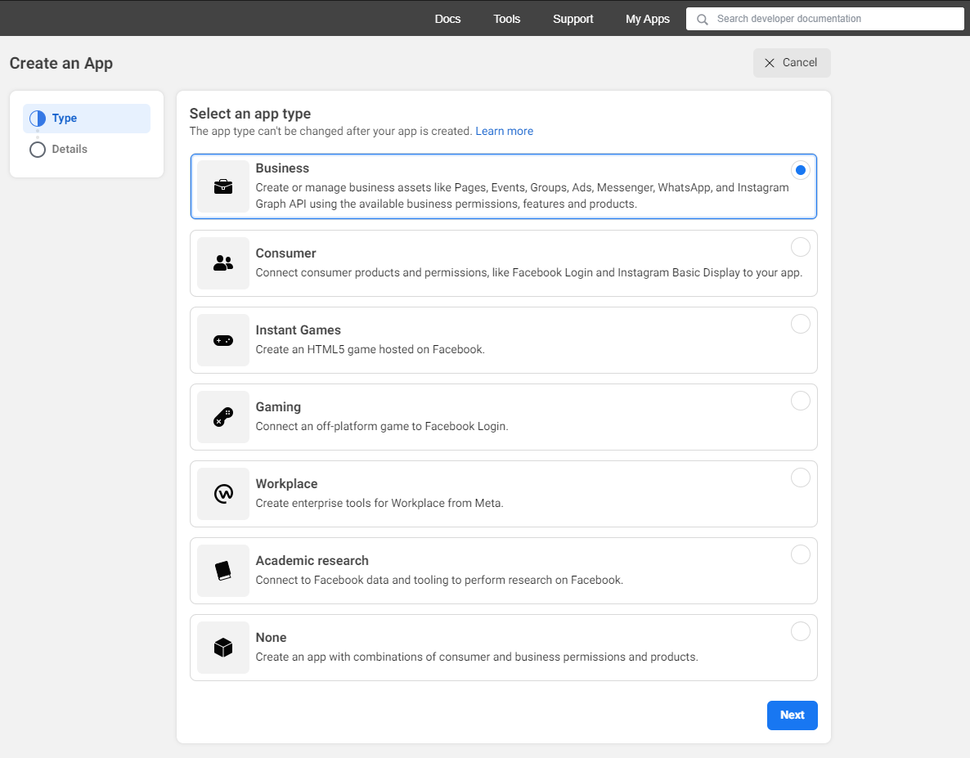Select the Gaming radio button
This screenshot has width=970, height=758.
click(801, 401)
